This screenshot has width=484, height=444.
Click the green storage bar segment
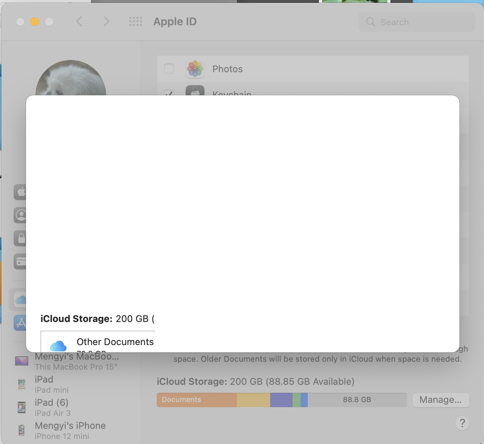[297, 400]
